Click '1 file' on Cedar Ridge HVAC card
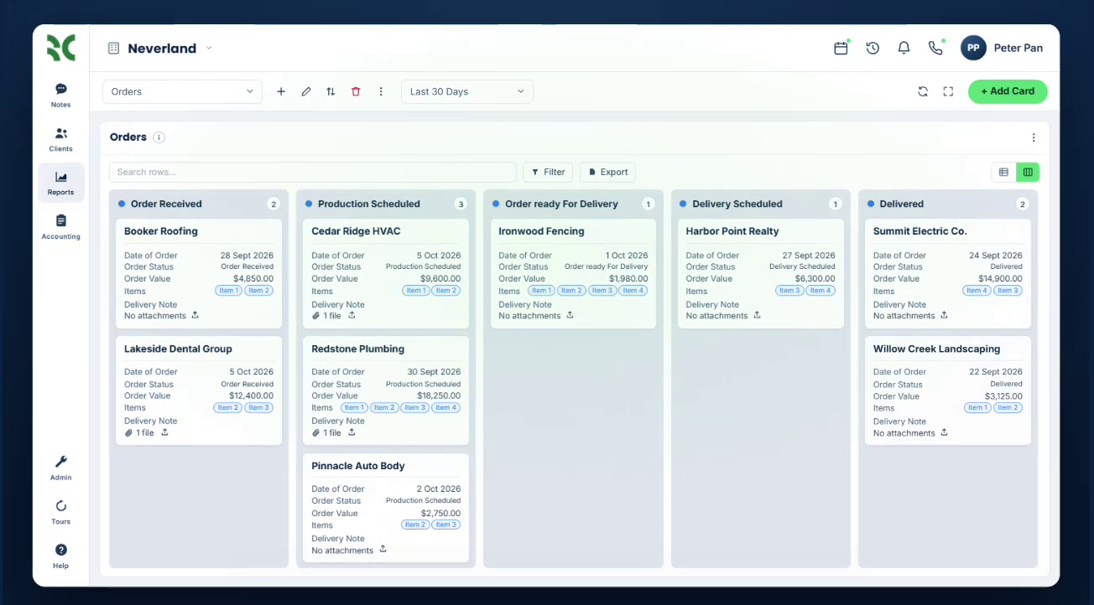 point(326,315)
